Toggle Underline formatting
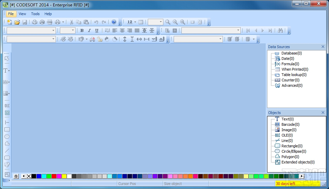329x189 pixels. click(97, 31)
